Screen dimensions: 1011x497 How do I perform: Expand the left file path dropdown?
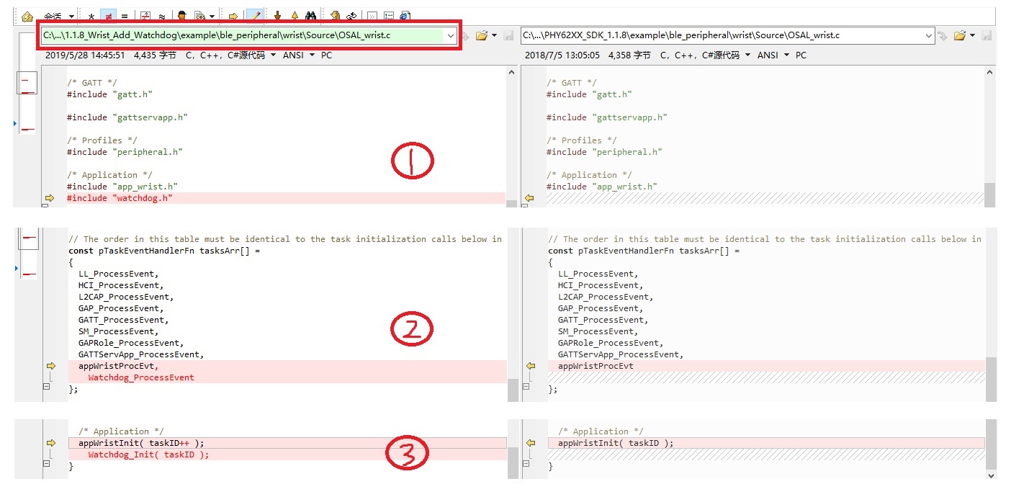click(450, 35)
